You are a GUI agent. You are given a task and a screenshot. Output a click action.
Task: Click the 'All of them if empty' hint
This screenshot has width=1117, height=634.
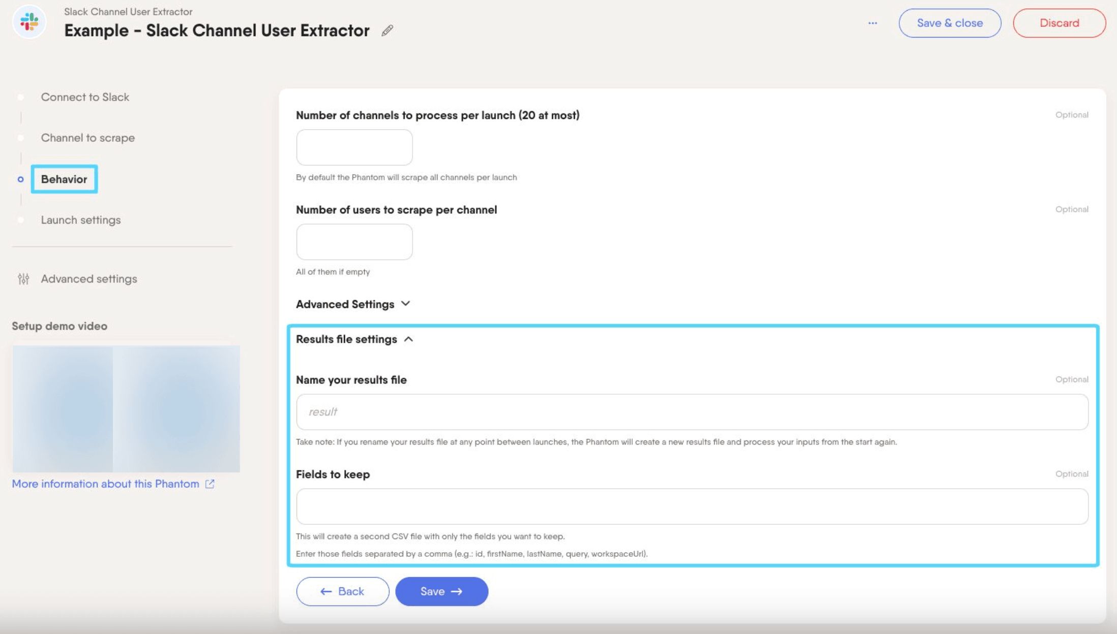[333, 272]
